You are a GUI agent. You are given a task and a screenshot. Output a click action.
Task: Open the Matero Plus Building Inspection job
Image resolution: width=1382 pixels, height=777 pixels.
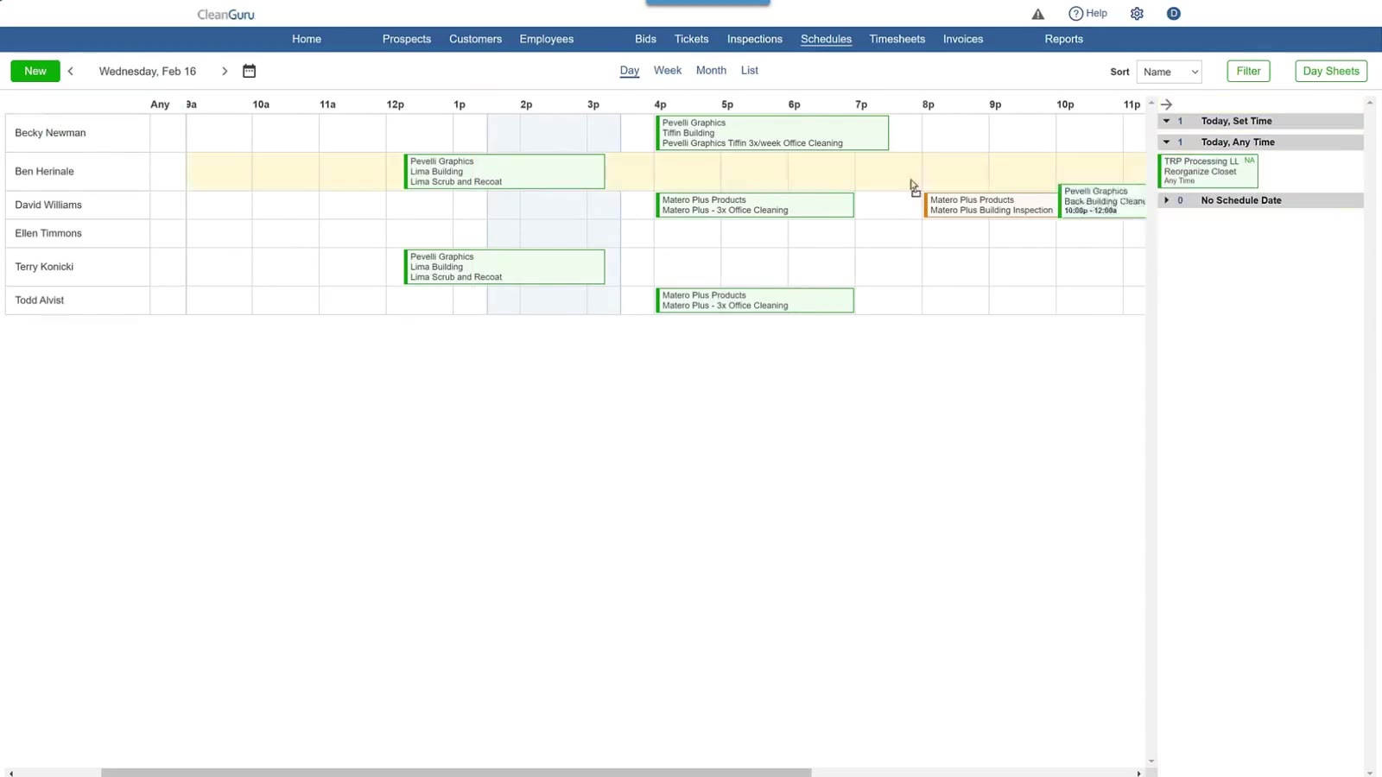pyautogui.click(x=992, y=205)
